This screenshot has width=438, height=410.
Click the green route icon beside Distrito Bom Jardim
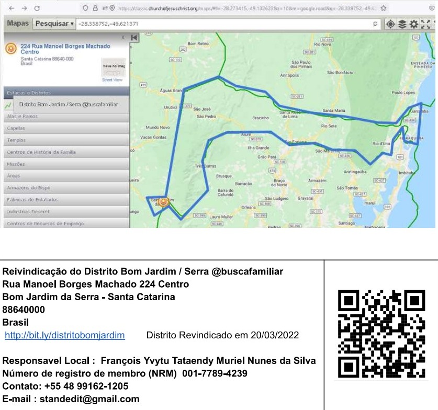pyautogui.click(x=7, y=105)
